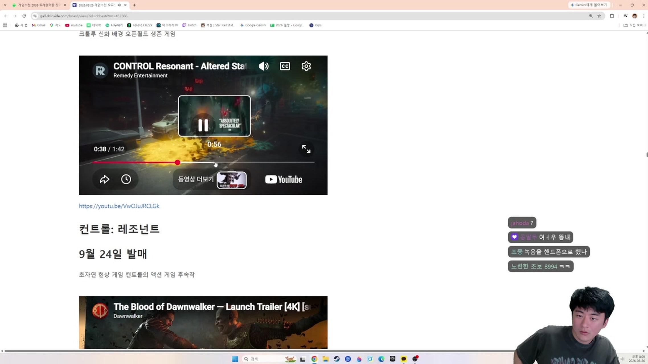Open Chrome's three-dot menu
Image resolution: width=648 pixels, height=364 pixels.
coord(644,16)
